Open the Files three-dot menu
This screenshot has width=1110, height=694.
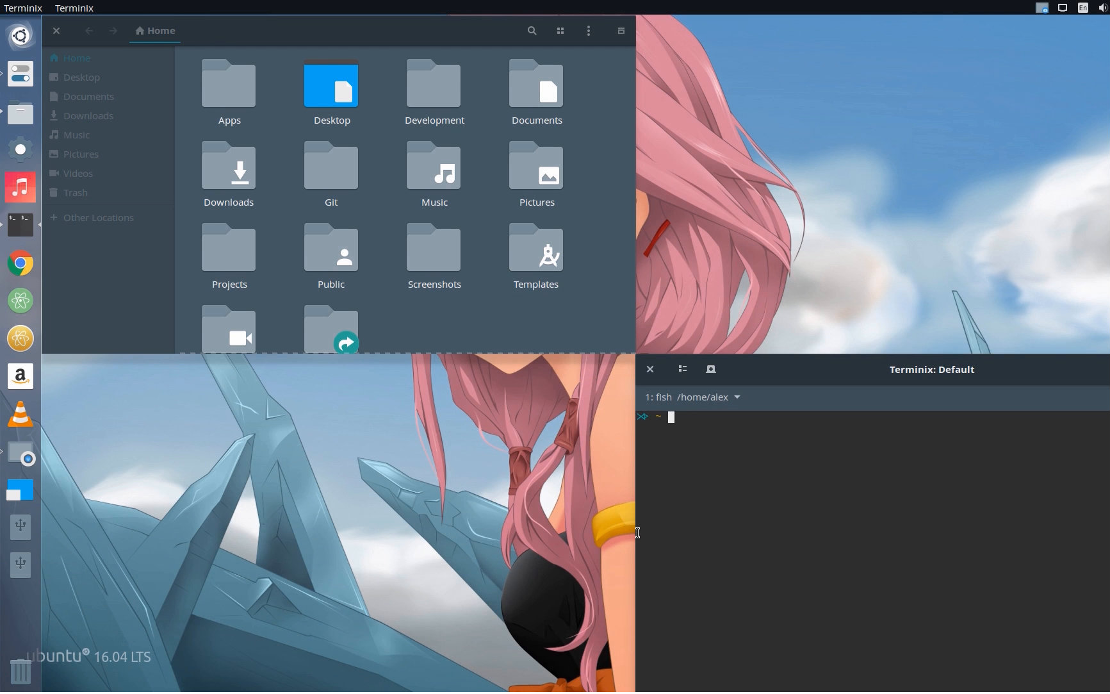click(x=589, y=31)
